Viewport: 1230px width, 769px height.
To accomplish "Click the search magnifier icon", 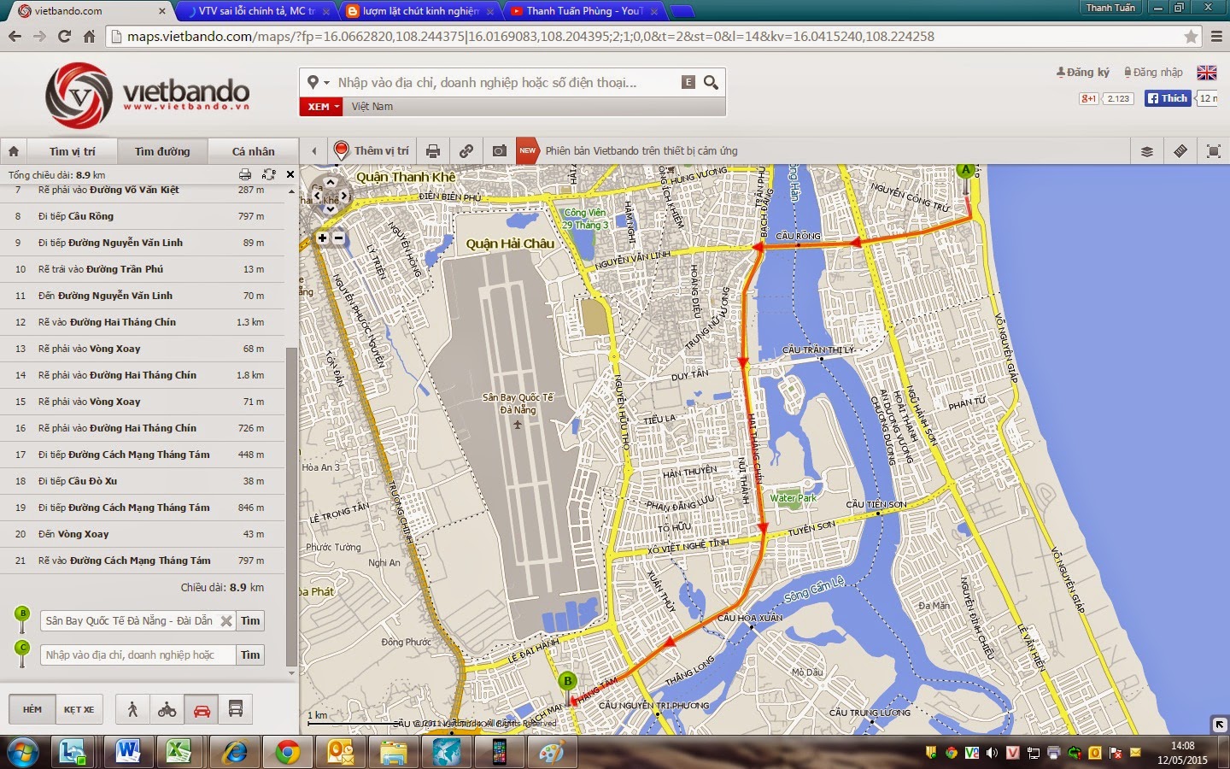I will pyautogui.click(x=711, y=82).
